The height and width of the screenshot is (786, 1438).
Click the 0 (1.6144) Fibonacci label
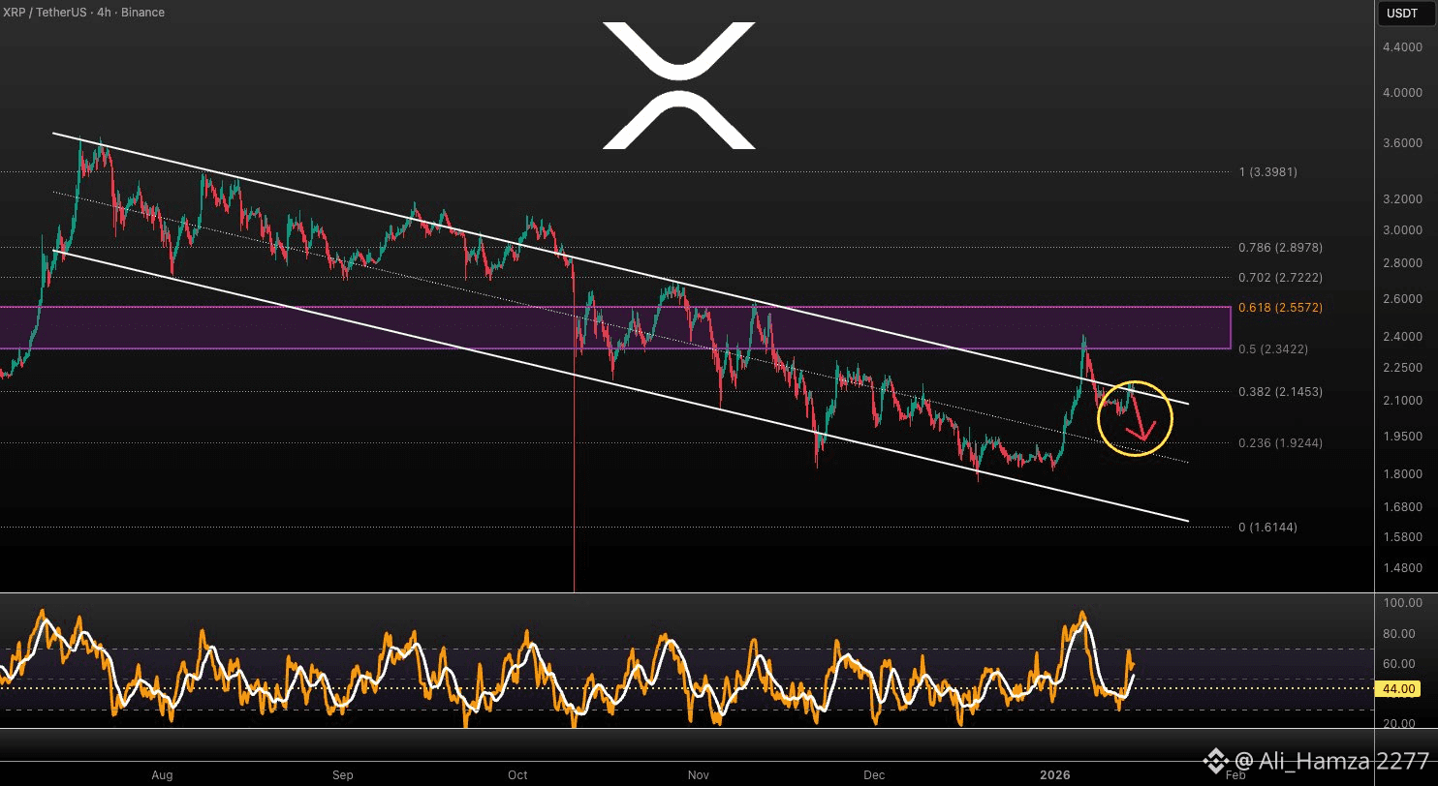click(x=1268, y=528)
